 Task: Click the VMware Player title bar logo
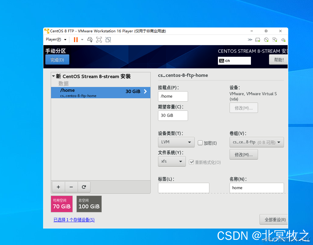(x=47, y=31)
